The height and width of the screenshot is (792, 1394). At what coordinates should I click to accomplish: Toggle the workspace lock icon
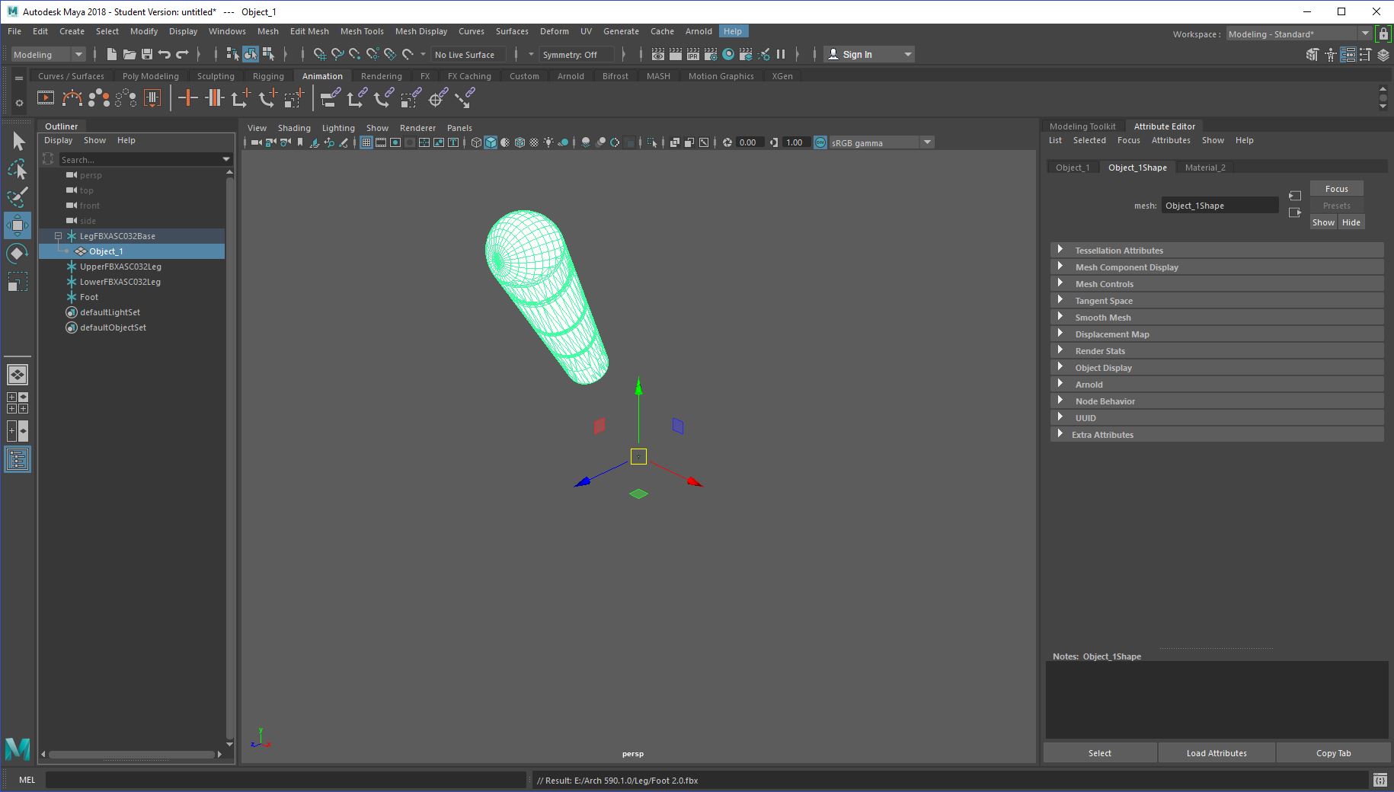click(1383, 34)
